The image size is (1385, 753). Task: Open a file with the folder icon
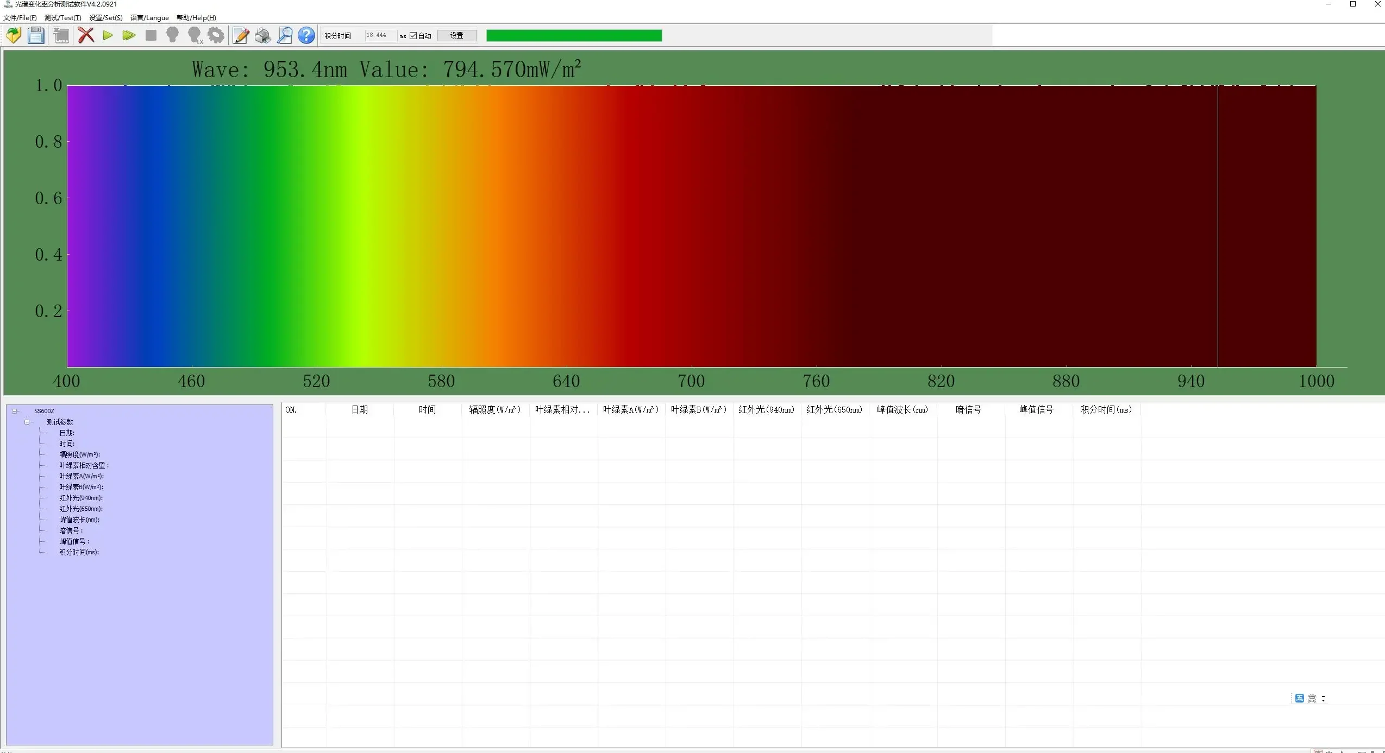coord(14,35)
